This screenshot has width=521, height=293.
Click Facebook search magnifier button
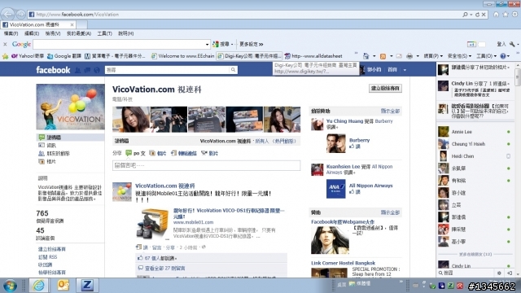click(234, 70)
